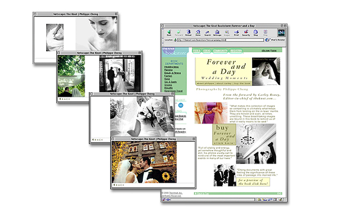
Task: Click the 'buy Forever and a Day' box
Action: tap(224, 134)
